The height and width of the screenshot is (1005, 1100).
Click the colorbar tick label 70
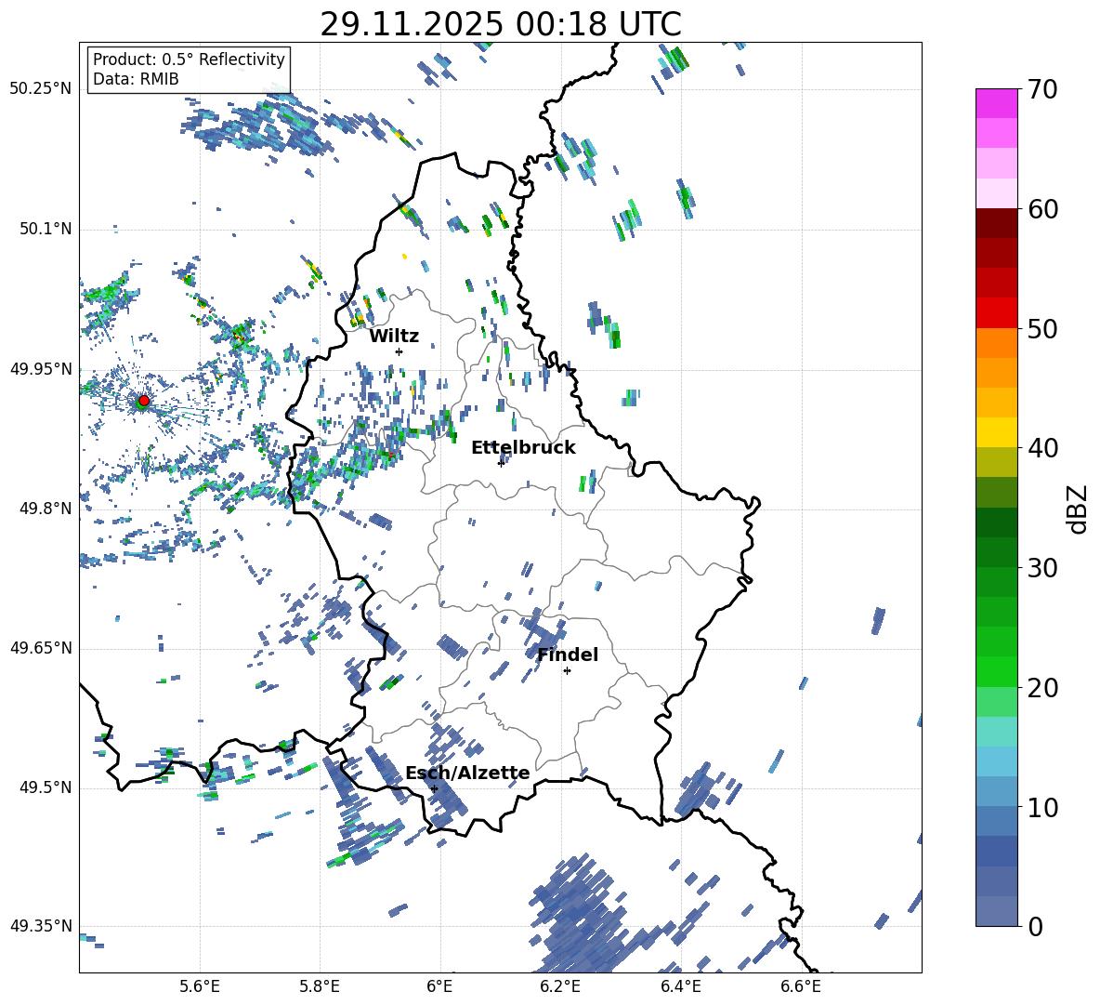coord(1042,89)
